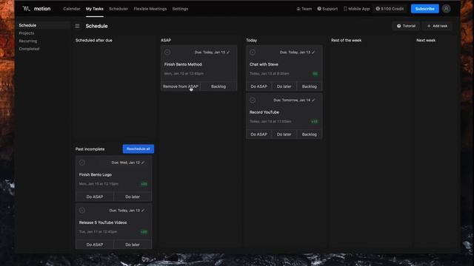The width and height of the screenshot is (474, 266).
Task: Click the blue Subscribe button
Action: tap(424, 9)
